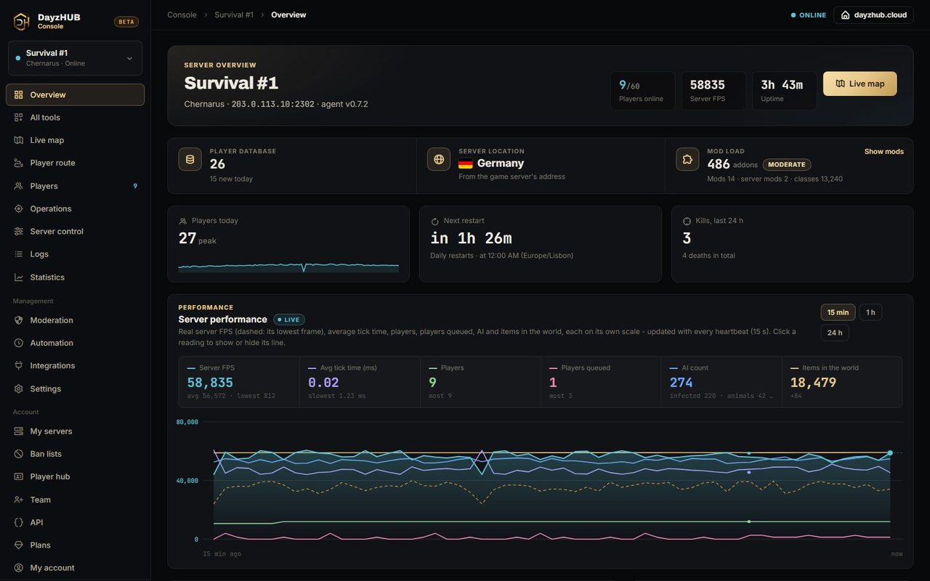This screenshot has width=930, height=581.
Task: Select the 1 h time range
Action: coord(871,312)
